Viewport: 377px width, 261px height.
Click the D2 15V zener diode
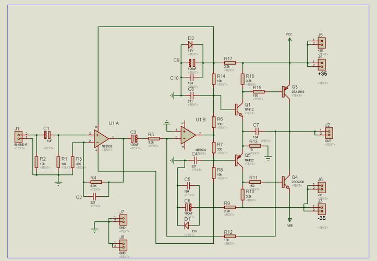190,45
